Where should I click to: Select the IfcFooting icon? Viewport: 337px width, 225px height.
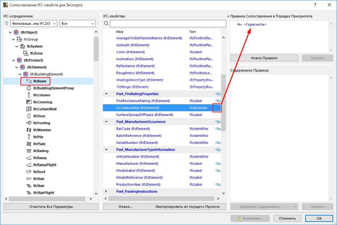click(29, 123)
